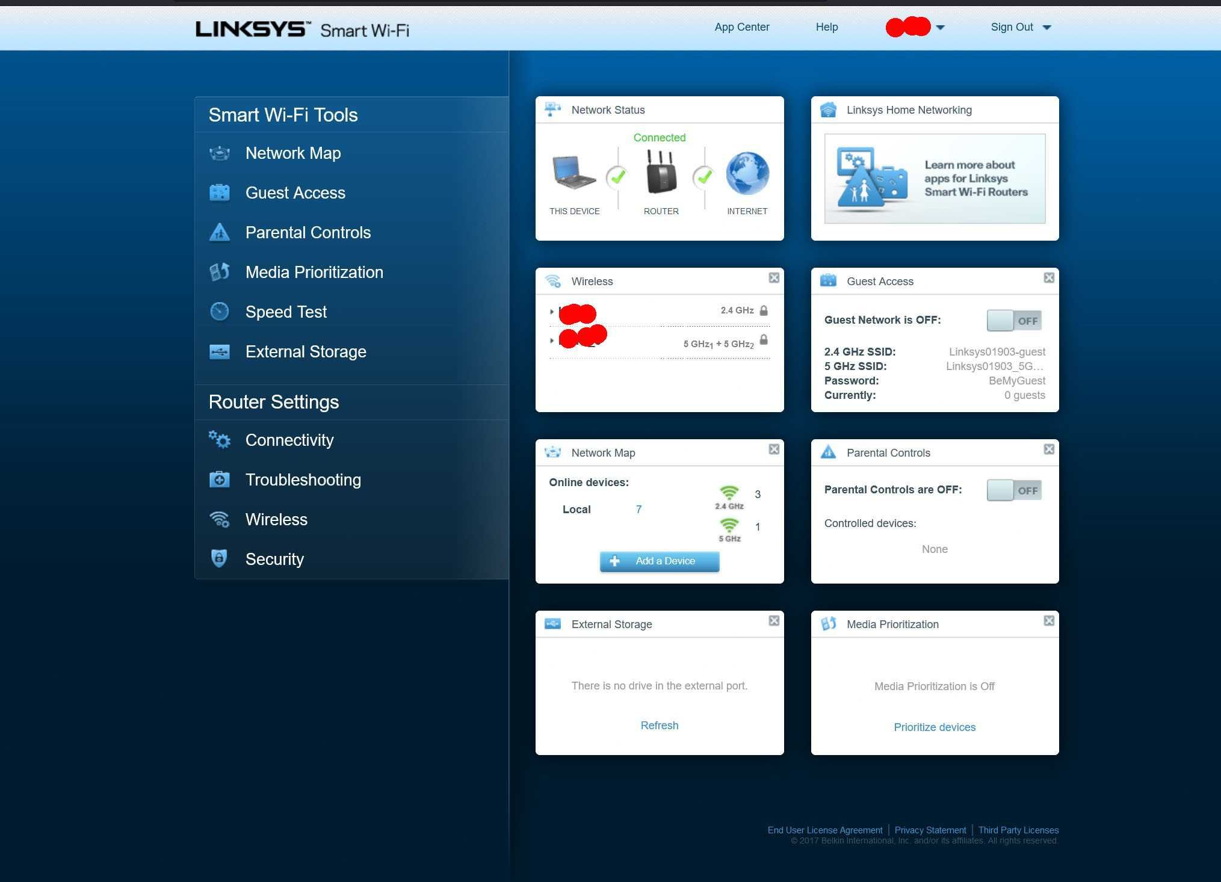Toggle the Parental Controls switch on
This screenshot has height=882, width=1221.
[x=1014, y=490]
